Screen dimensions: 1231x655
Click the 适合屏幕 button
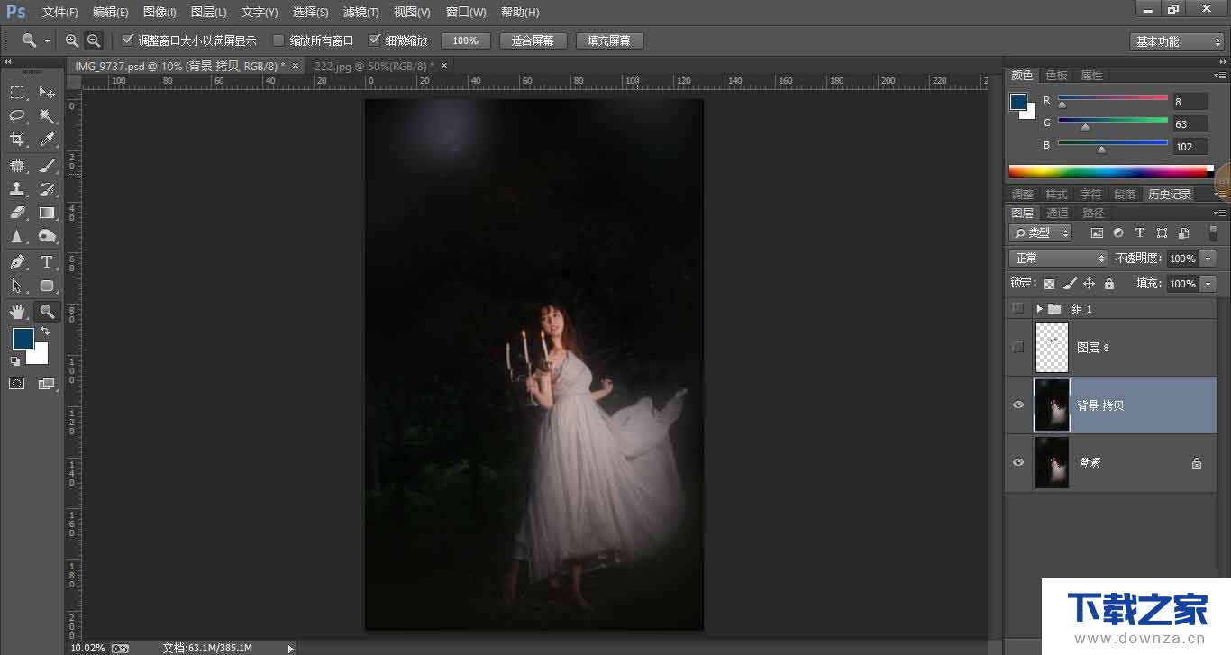[x=533, y=41]
